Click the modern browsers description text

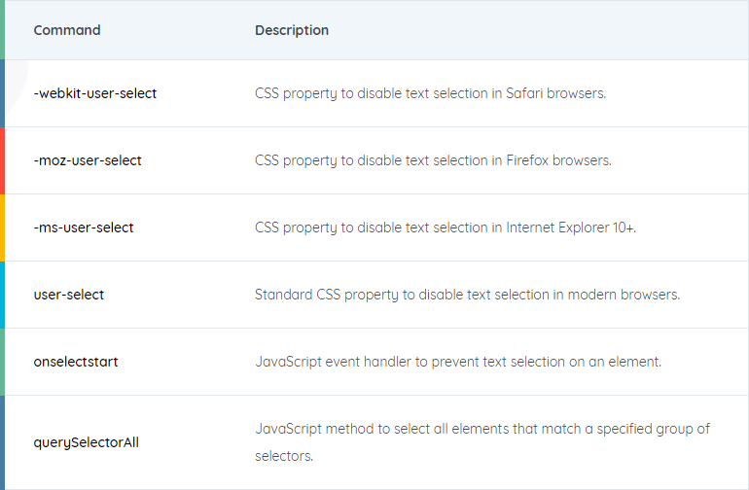(x=467, y=295)
